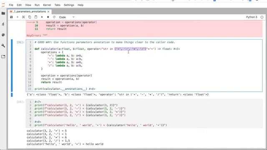This screenshot has width=267, height=150.
Task: Click the '#<7>' comment line in cell 25
Action: [38, 102]
